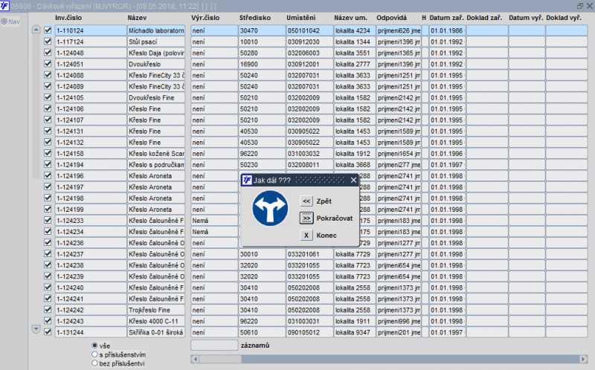Click the Zpět back button
The width and height of the screenshot is (595, 370).
[306, 201]
